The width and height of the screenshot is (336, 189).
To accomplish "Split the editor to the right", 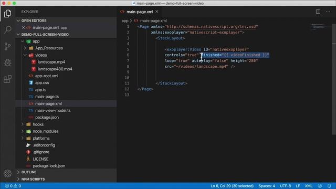I will [318, 12].
